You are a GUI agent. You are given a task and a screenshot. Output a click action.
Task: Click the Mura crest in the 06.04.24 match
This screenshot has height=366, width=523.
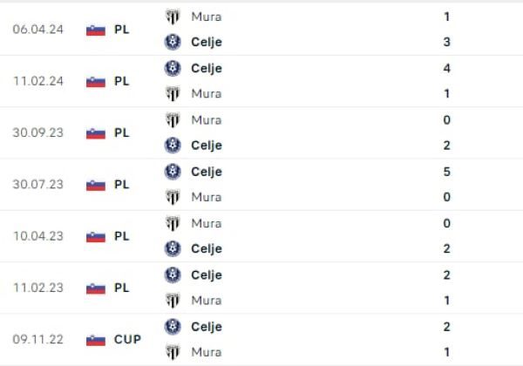click(x=173, y=16)
